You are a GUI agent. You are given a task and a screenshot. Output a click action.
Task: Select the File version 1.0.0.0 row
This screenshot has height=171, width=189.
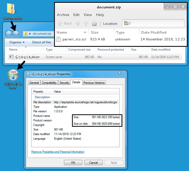pos(76,111)
